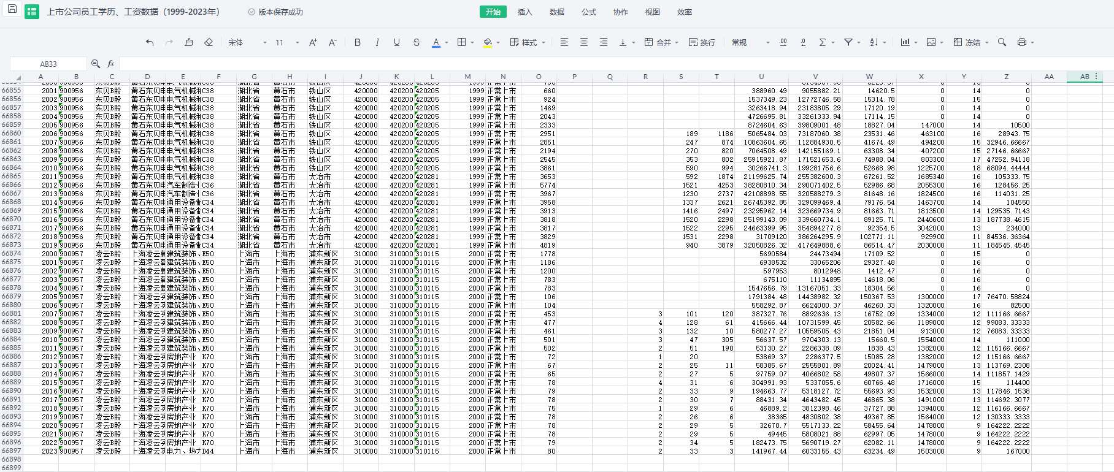This screenshot has height=472, width=1114.
Task: Click the 换行 wrap text button
Action: tap(702, 42)
